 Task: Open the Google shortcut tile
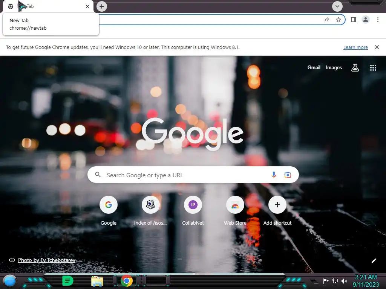[x=108, y=211]
